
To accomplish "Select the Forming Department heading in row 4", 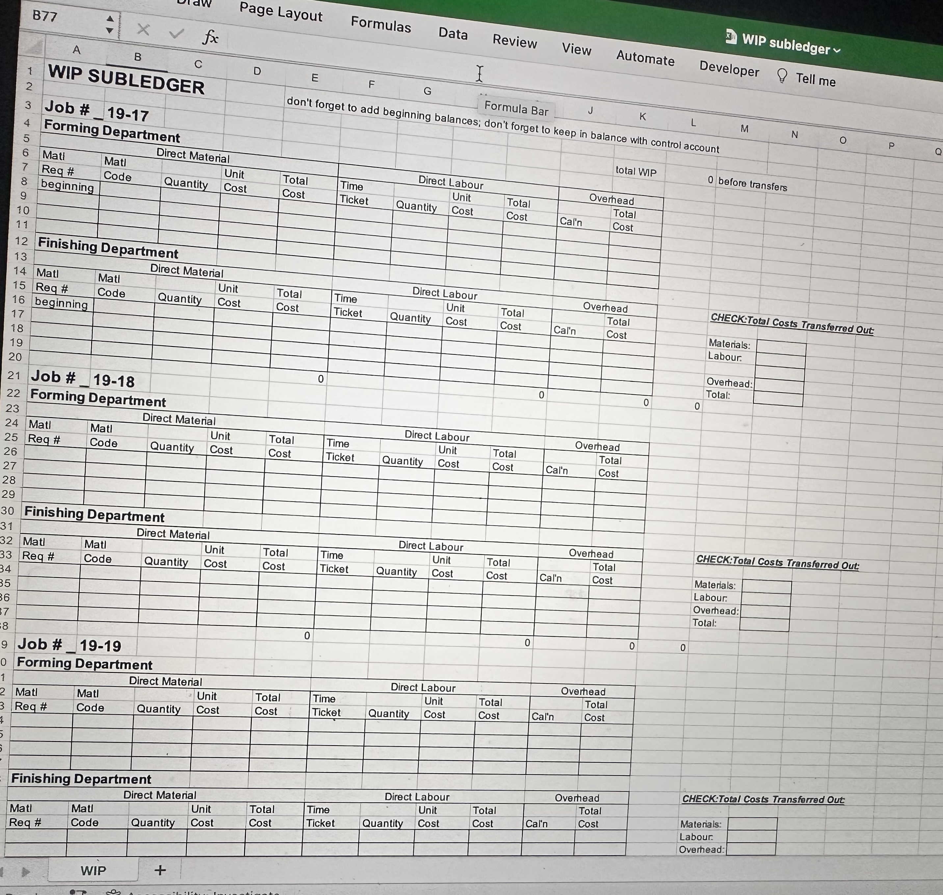I will (112, 131).
